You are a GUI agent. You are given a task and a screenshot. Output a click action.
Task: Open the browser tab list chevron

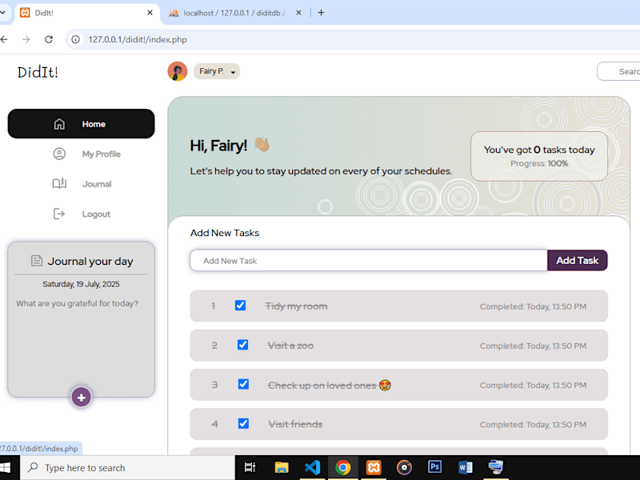pos(3,13)
